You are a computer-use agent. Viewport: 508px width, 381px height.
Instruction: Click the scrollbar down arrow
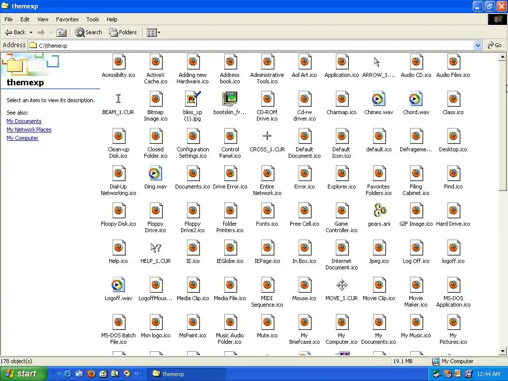(503, 351)
